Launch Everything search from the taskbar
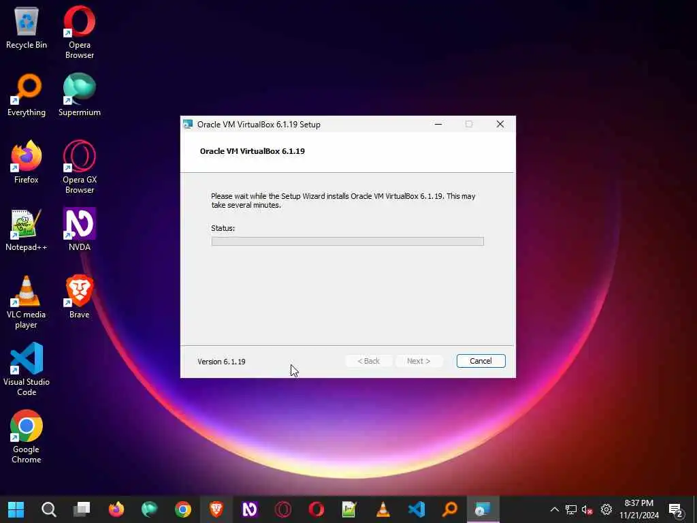 pyautogui.click(x=450, y=509)
